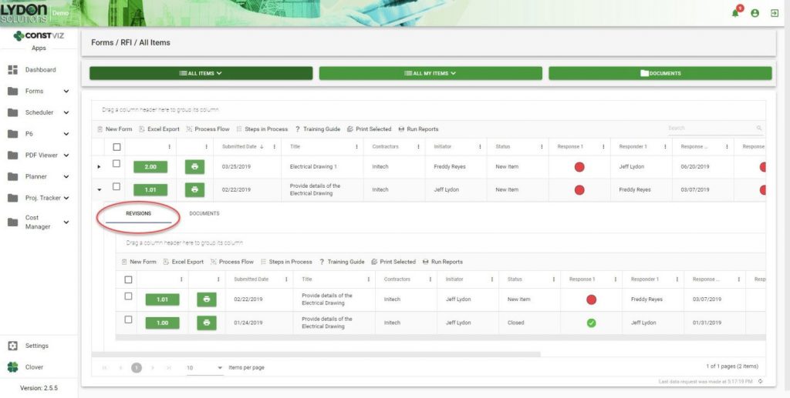Click the user account profile icon
Viewport: 790px width, 398px height.
[755, 13]
